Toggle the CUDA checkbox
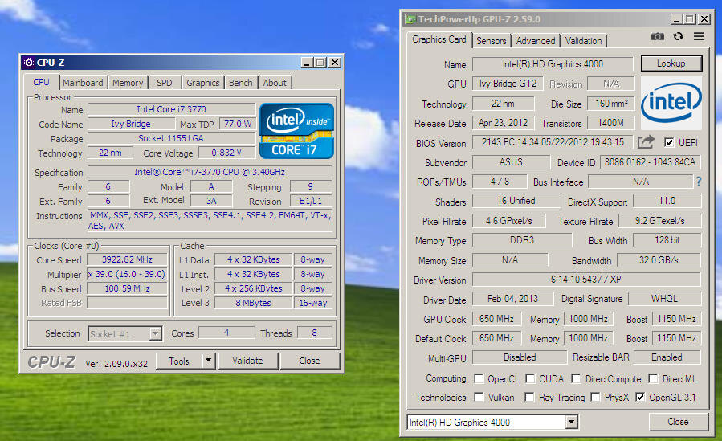 point(530,378)
